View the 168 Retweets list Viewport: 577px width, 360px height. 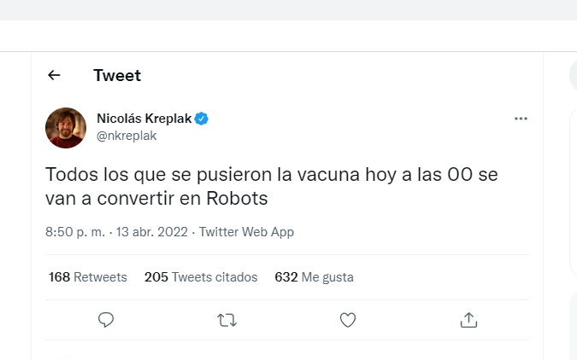88,277
